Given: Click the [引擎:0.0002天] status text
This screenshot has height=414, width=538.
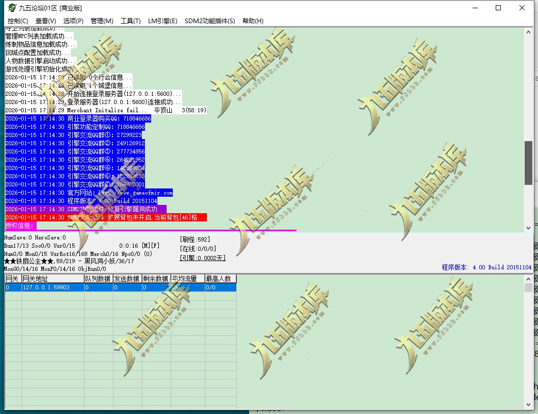Looking at the screenshot, I should click(202, 258).
